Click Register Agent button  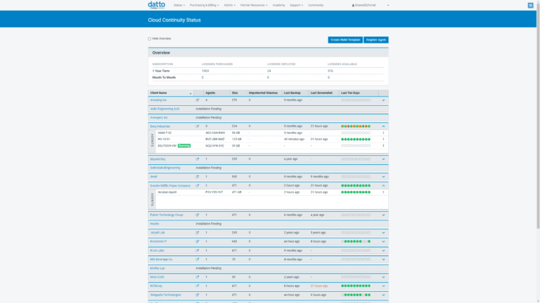[375, 40]
